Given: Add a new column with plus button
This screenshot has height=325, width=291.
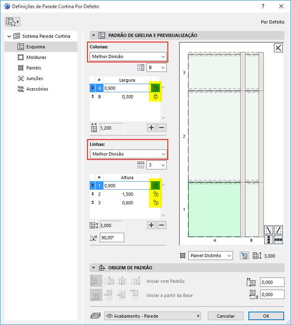Looking at the screenshot, I should point(151,128).
